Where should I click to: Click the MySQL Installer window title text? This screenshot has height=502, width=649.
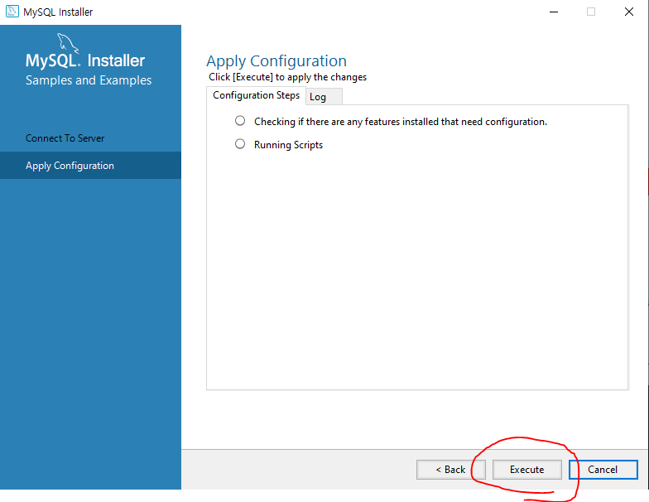pos(58,12)
